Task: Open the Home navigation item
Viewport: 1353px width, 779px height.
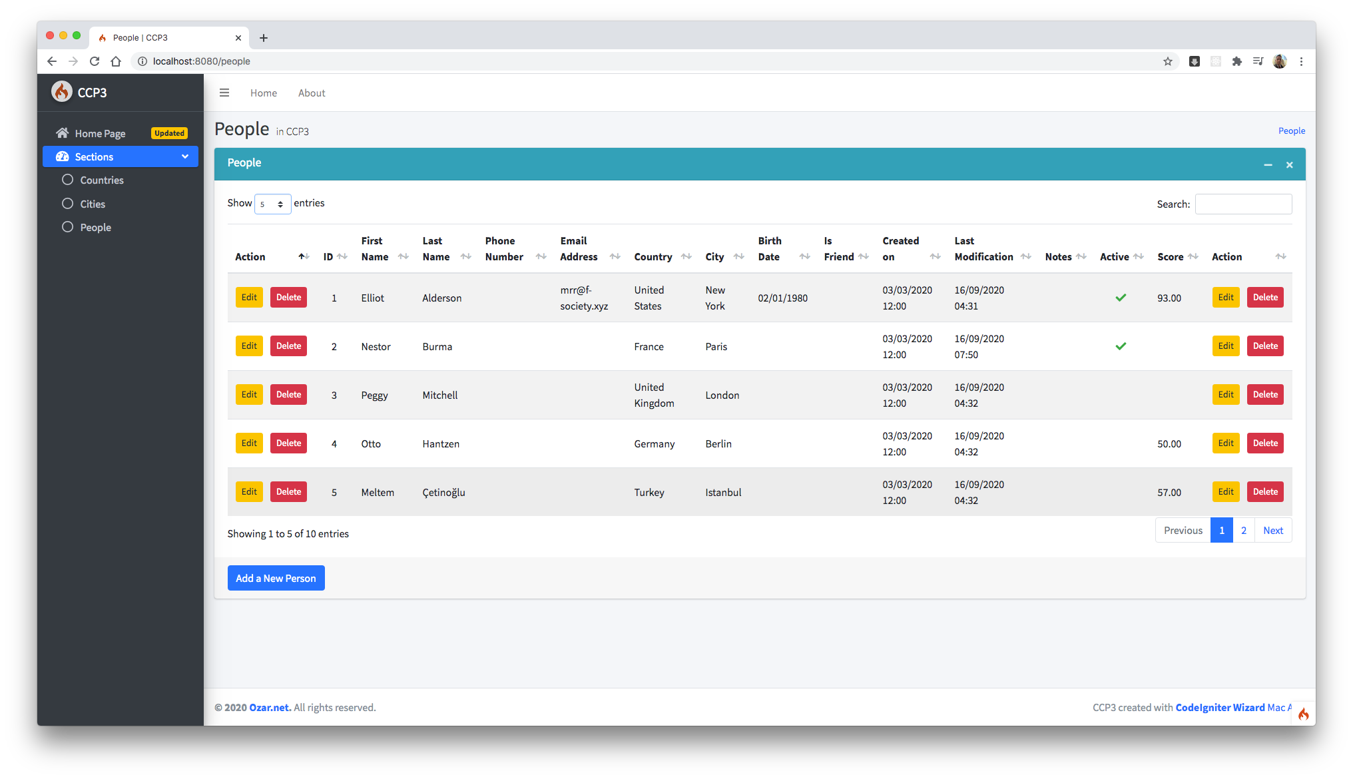Action: pyautogui.click(x=264, y=93)
